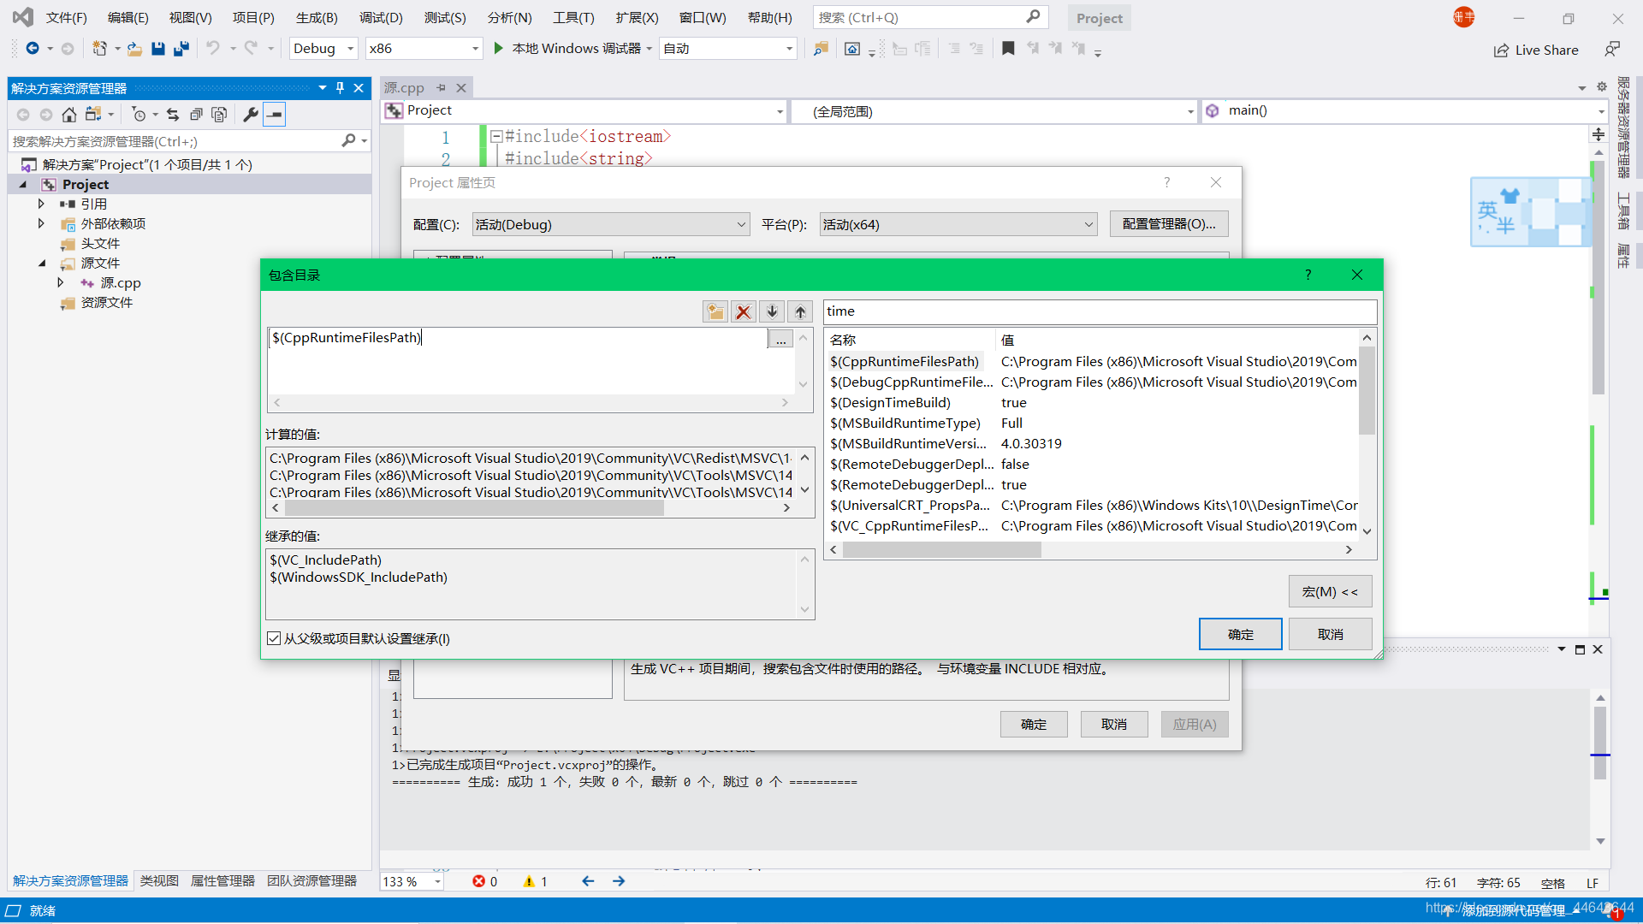Image resolution: width=1643 pixels, height=924 pixels.
Task: Click the Save All icon
Action: pos(181,49)
